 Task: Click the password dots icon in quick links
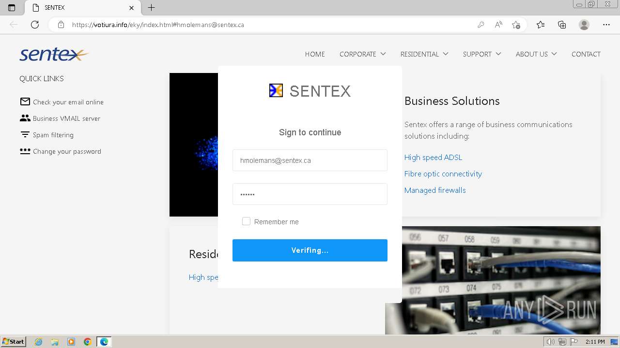(25, 151)
